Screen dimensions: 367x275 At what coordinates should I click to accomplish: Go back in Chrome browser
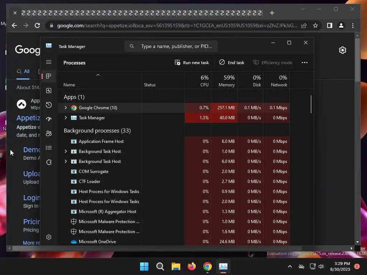tap(14, 25)
